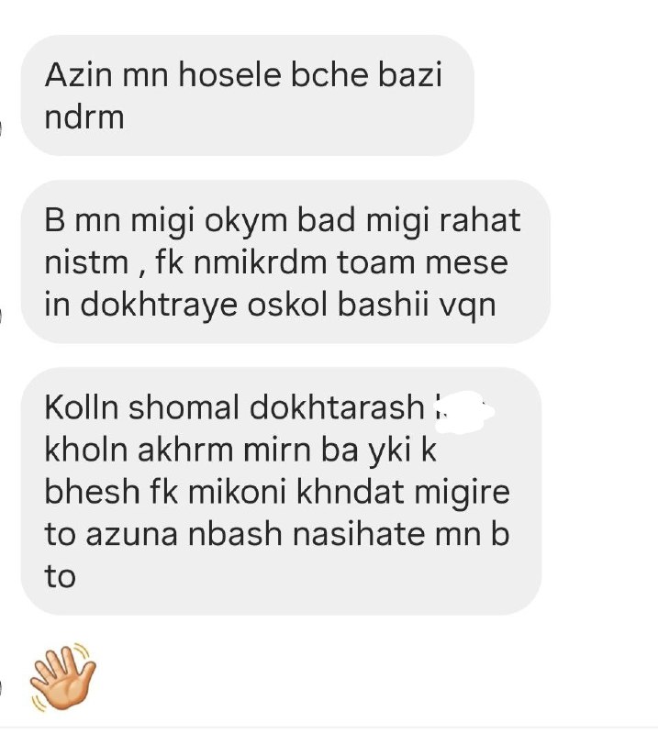Open sender avatar edge beside waving emoji
The height and width of the screenshot is (734, 658).
pos(2,688)
